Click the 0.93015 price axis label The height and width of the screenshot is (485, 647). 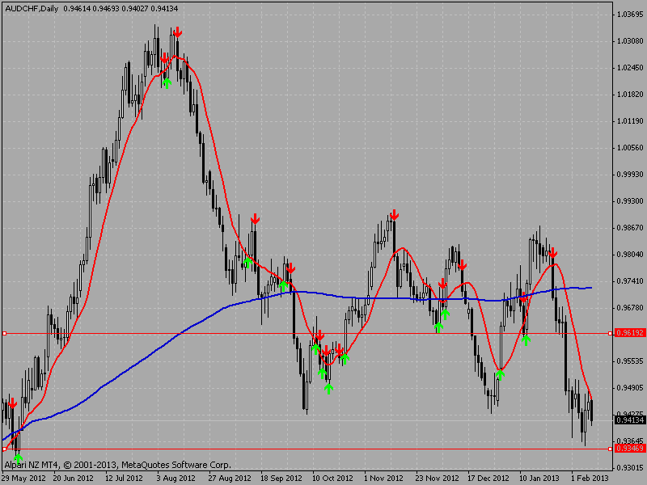click(630, 468)
